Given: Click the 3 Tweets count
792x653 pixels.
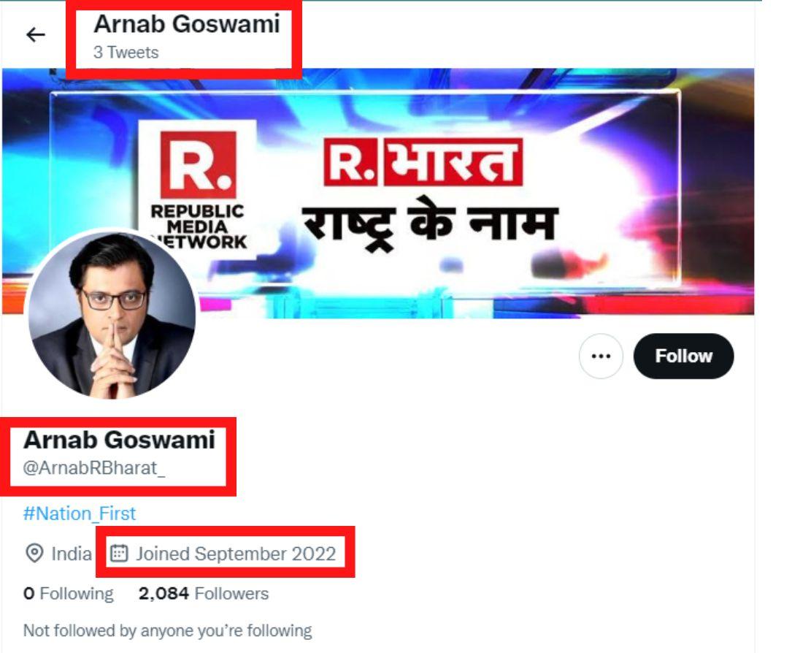Looking at the screenshot, I should point(126,52).
